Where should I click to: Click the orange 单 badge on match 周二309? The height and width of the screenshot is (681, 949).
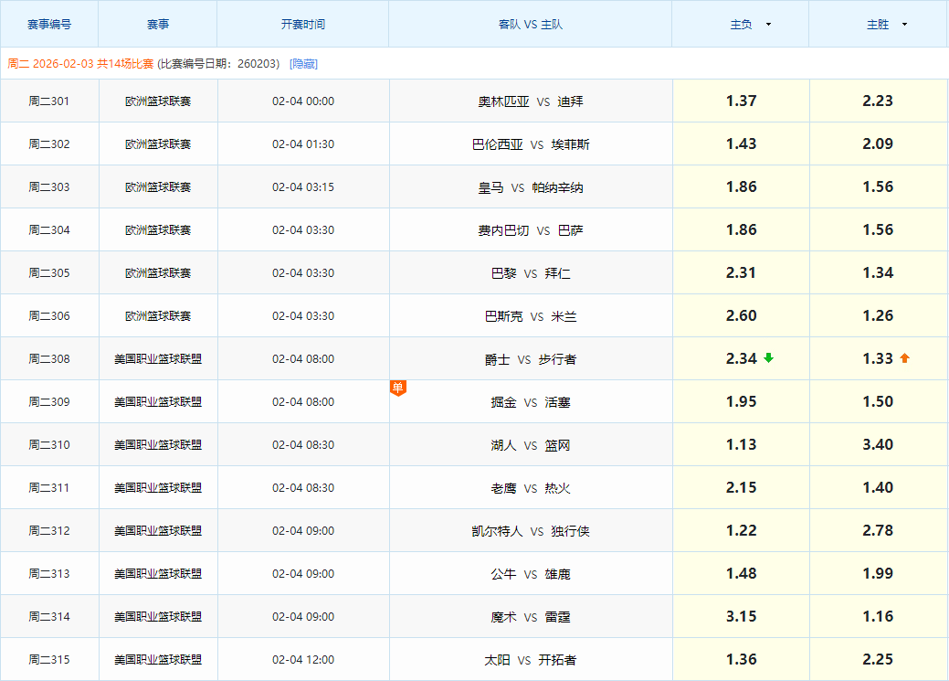[397, 388]
